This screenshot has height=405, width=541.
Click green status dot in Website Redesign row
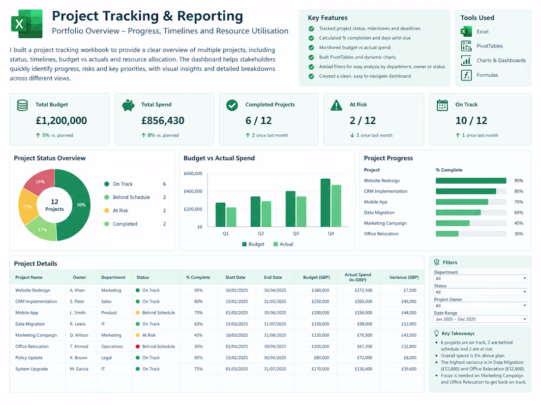(x=138, y=290)
